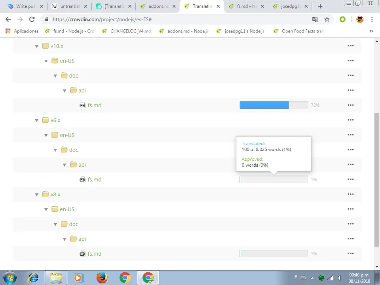
Task: Open fs.md file under v6.x
Action: [95, 179]
